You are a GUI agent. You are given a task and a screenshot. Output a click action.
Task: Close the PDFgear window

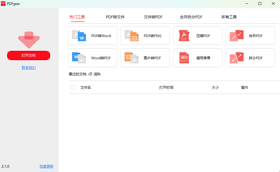pos(273,4)
